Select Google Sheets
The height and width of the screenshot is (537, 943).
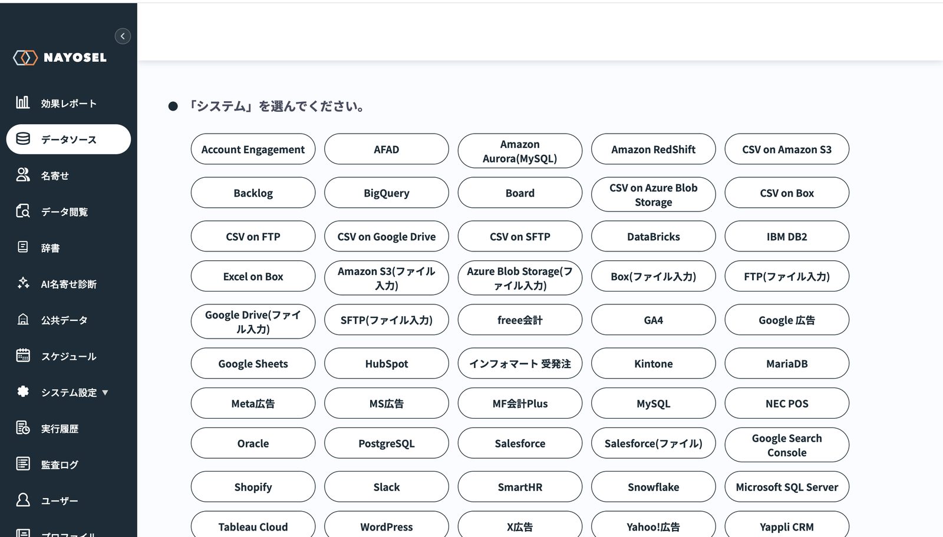pyautogui.click(x=253, y=363)
